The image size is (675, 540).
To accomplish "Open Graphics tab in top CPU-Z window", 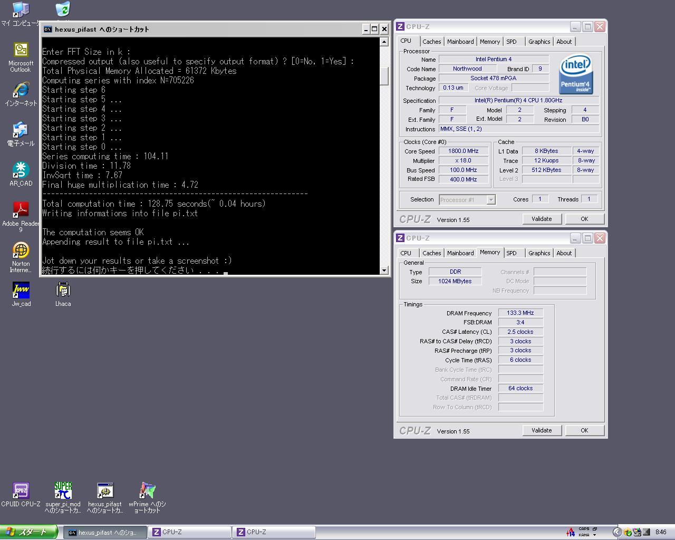I will pyautogui.click(x=539, y=42).
